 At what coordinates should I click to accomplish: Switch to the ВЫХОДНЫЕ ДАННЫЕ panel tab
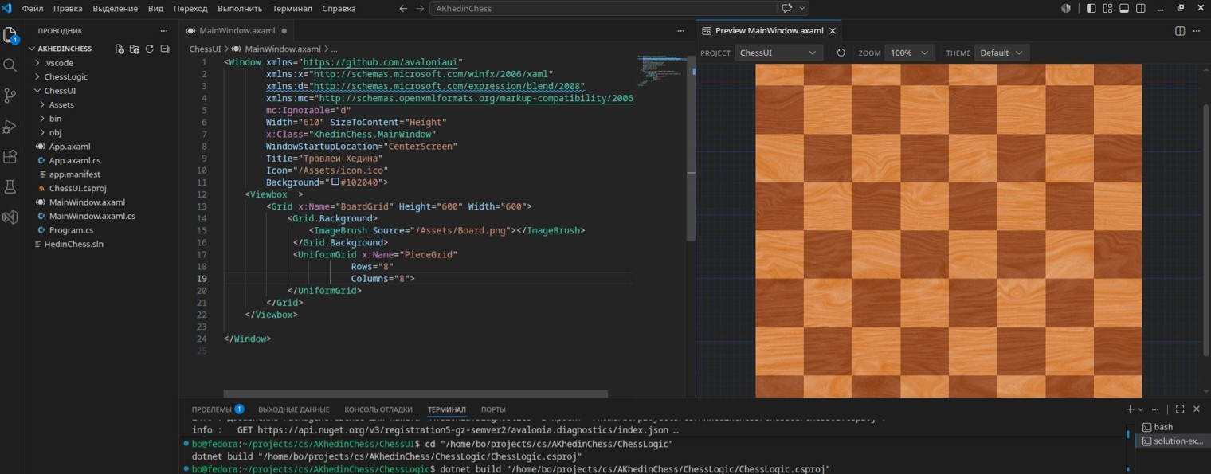pos(294,409)
